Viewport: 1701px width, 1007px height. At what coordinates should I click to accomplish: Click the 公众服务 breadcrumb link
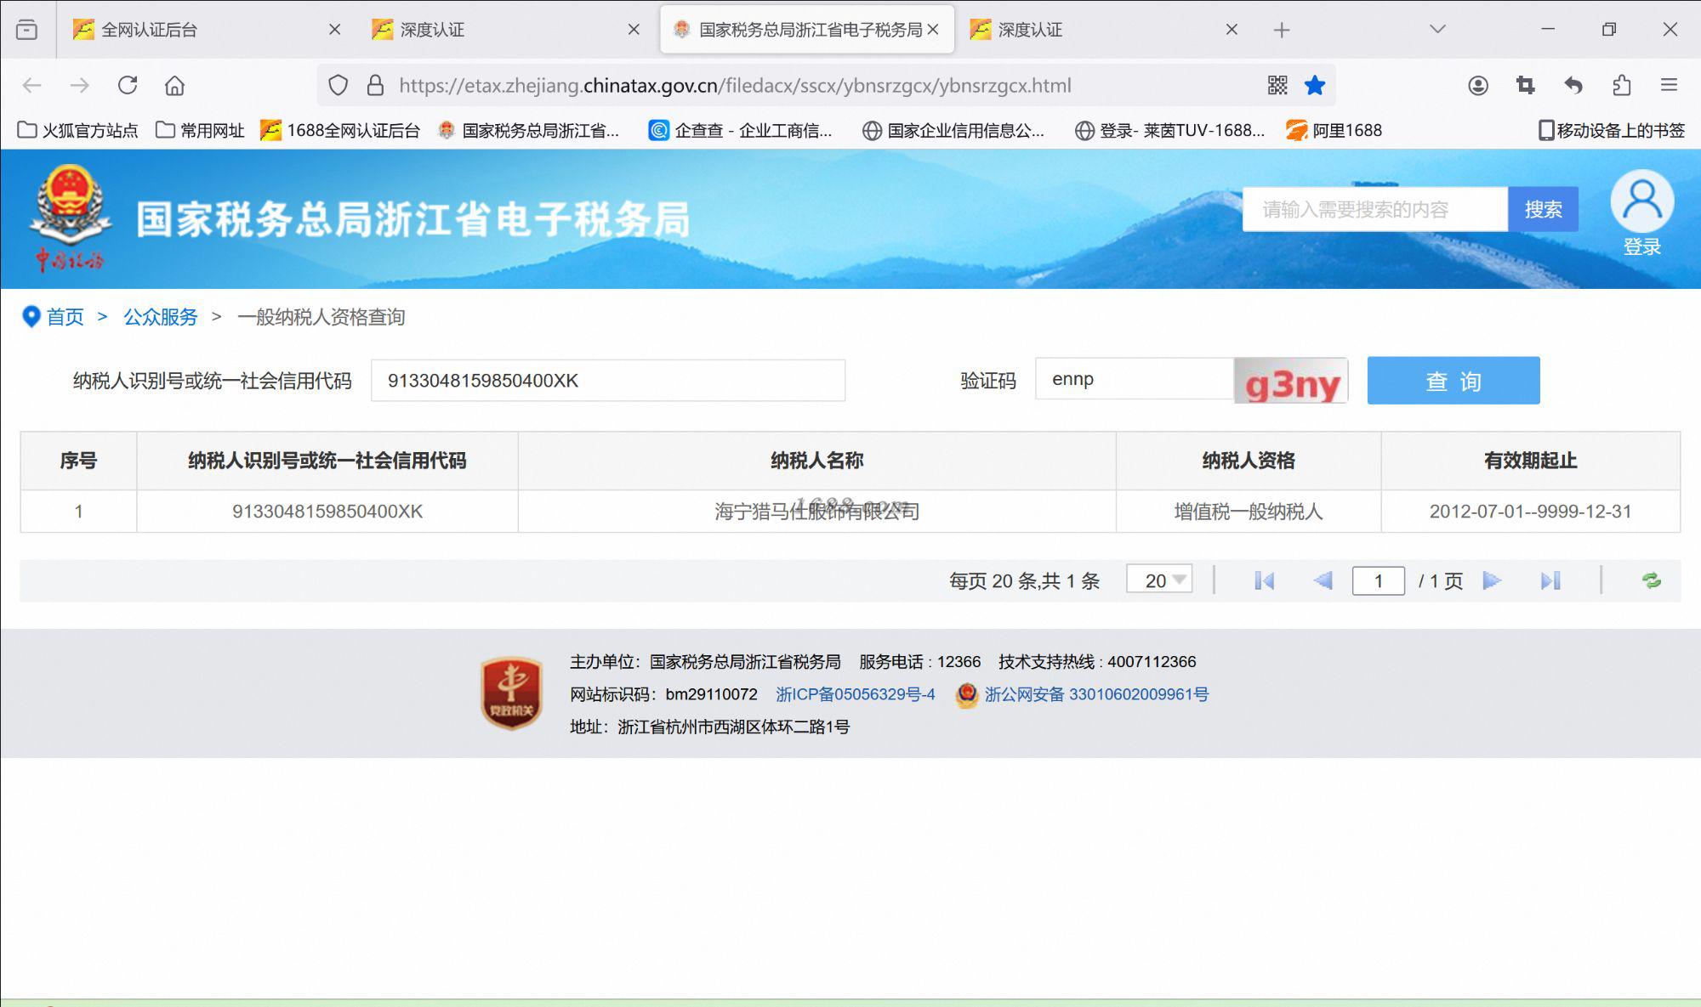160,317
